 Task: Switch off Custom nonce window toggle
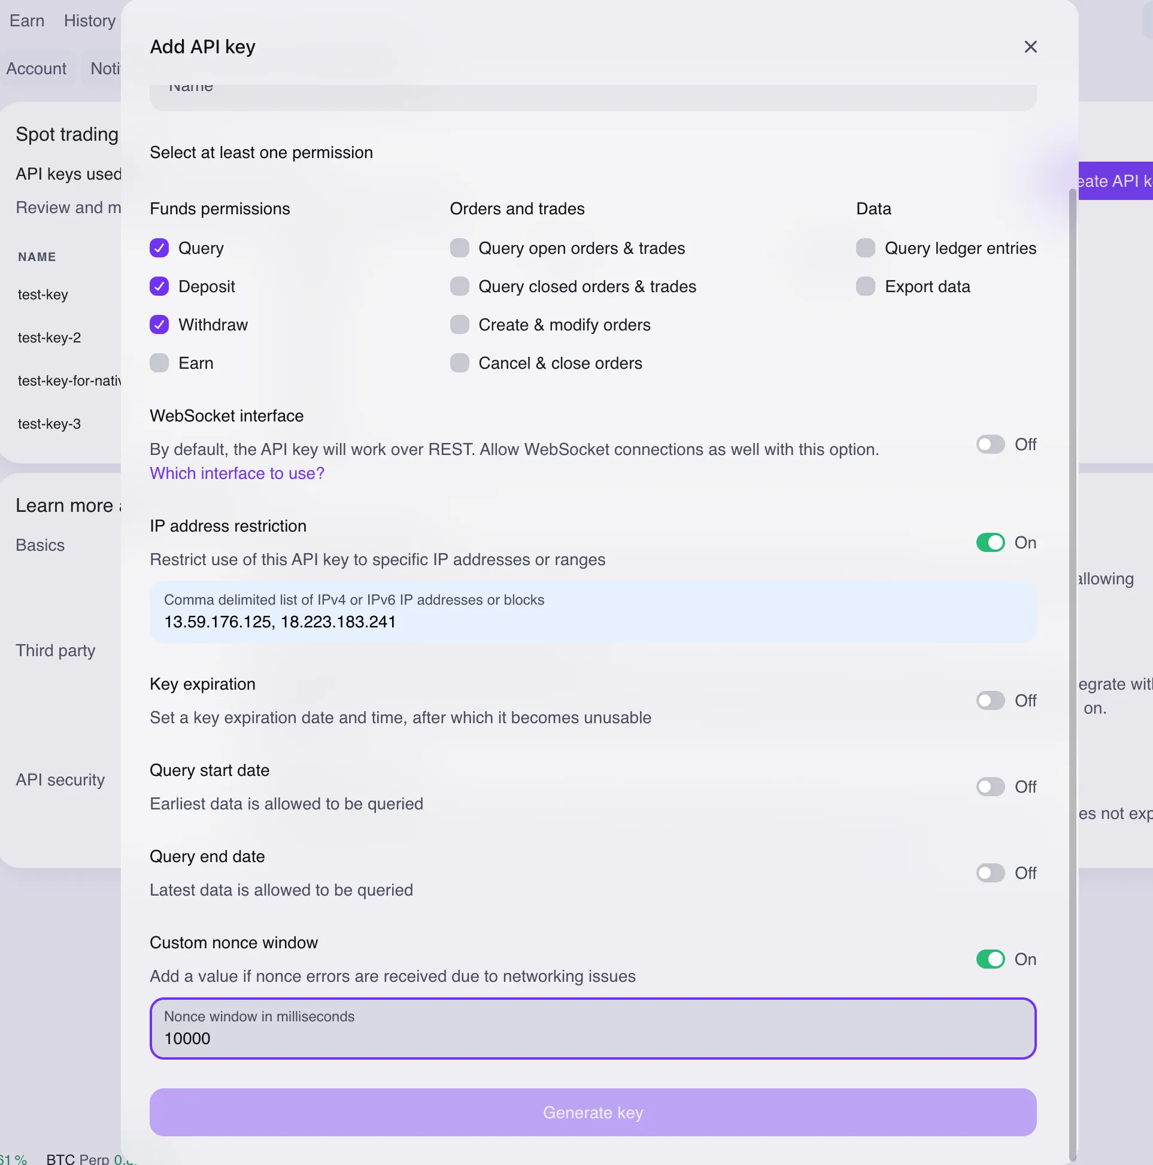point(990,960)
